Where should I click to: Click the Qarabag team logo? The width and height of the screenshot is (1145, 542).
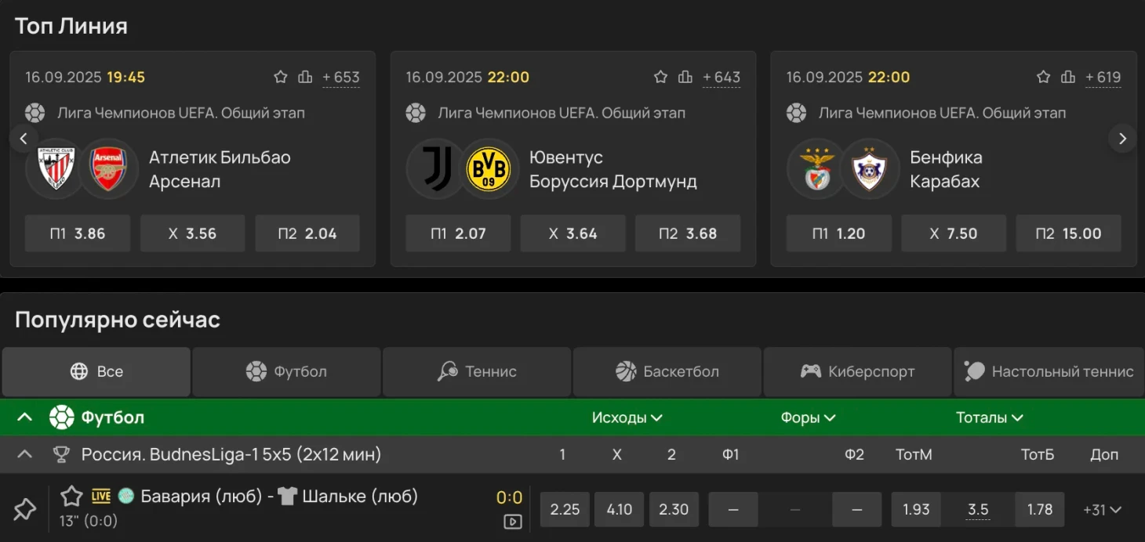871,169
